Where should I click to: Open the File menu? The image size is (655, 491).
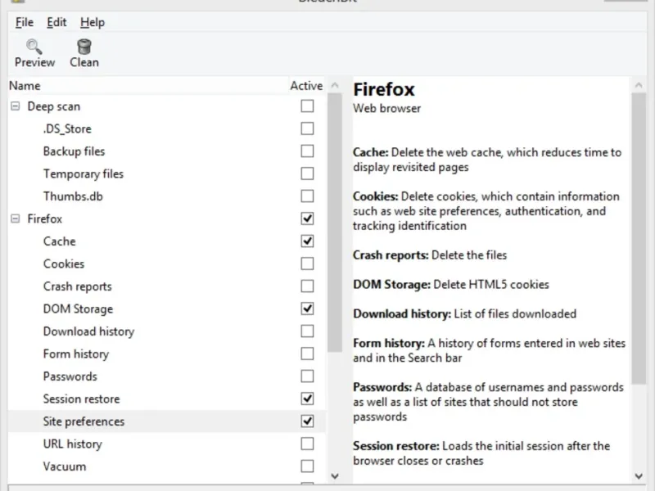[x=25, y=22]
